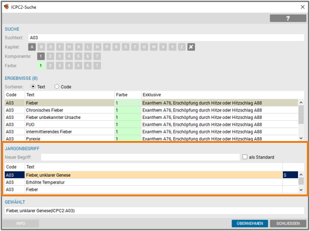310x231 pixels.
Task: Select chapter U in Kapitel row
Action: [144, 47]
